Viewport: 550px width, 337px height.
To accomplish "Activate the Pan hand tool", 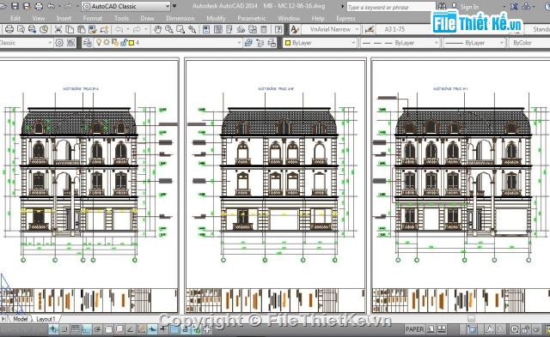I will point(157,29).
